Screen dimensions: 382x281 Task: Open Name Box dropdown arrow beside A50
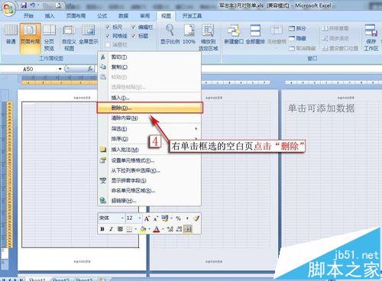tap(60, 69)
